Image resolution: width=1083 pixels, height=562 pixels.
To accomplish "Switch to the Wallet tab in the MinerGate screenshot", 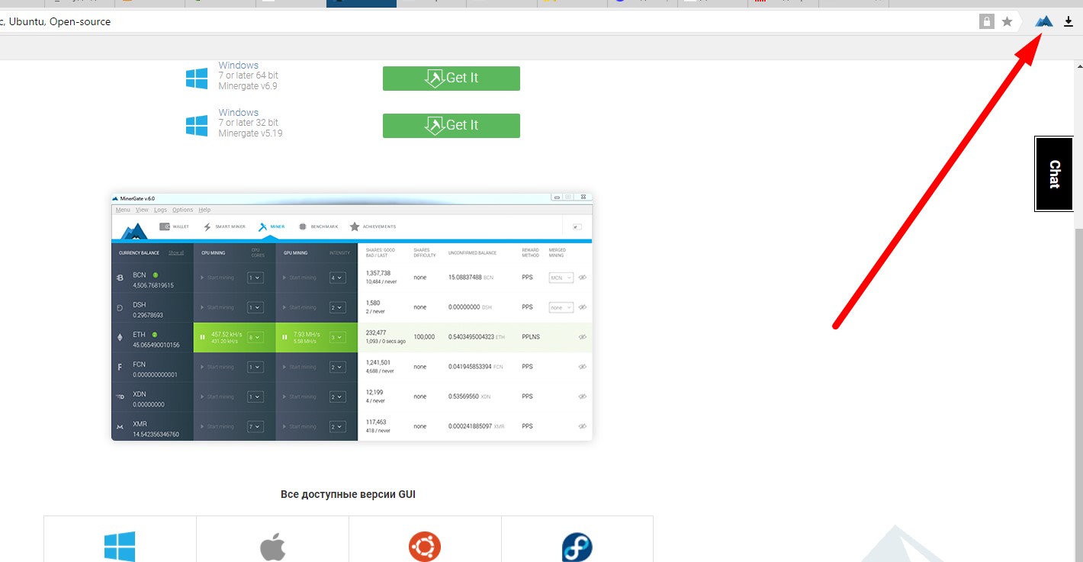I will click(x=174, y=226).
